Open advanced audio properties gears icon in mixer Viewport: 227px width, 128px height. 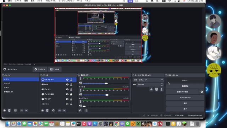point(80,111)
